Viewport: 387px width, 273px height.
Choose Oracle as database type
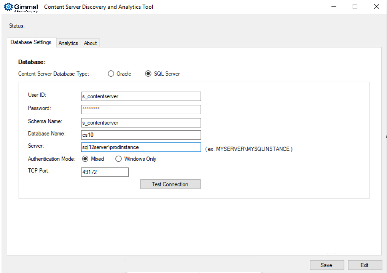pos(111,74)
